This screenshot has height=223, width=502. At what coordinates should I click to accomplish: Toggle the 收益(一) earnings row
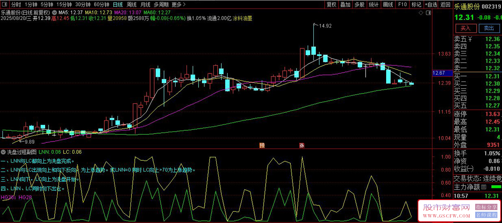478,169
